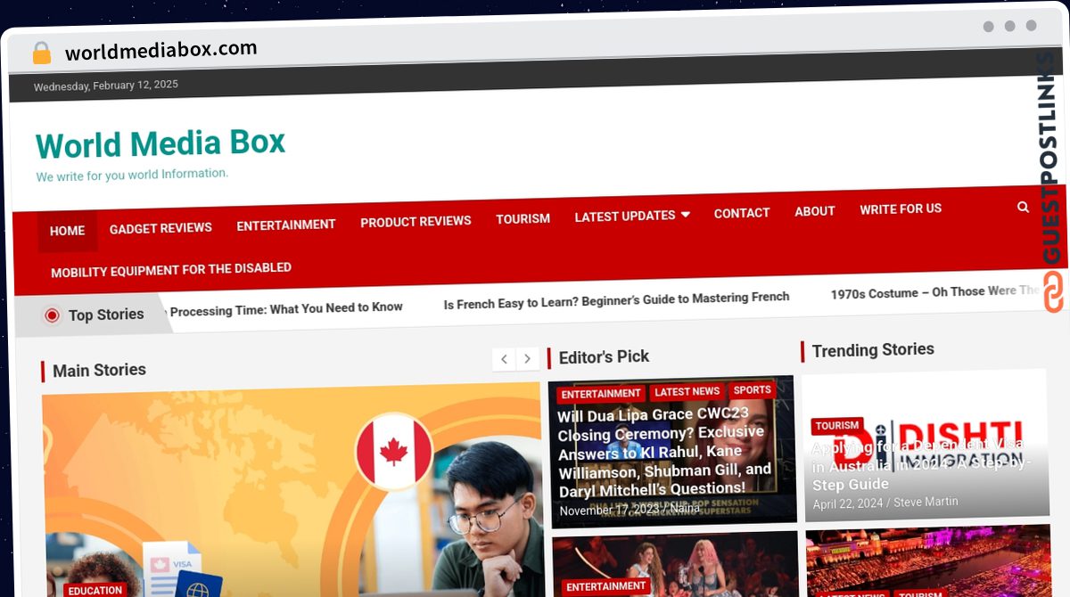Viewport: 1070px width, 597px height.
Task: Click the Sports category tag
Action: click(x=753, y=389)
